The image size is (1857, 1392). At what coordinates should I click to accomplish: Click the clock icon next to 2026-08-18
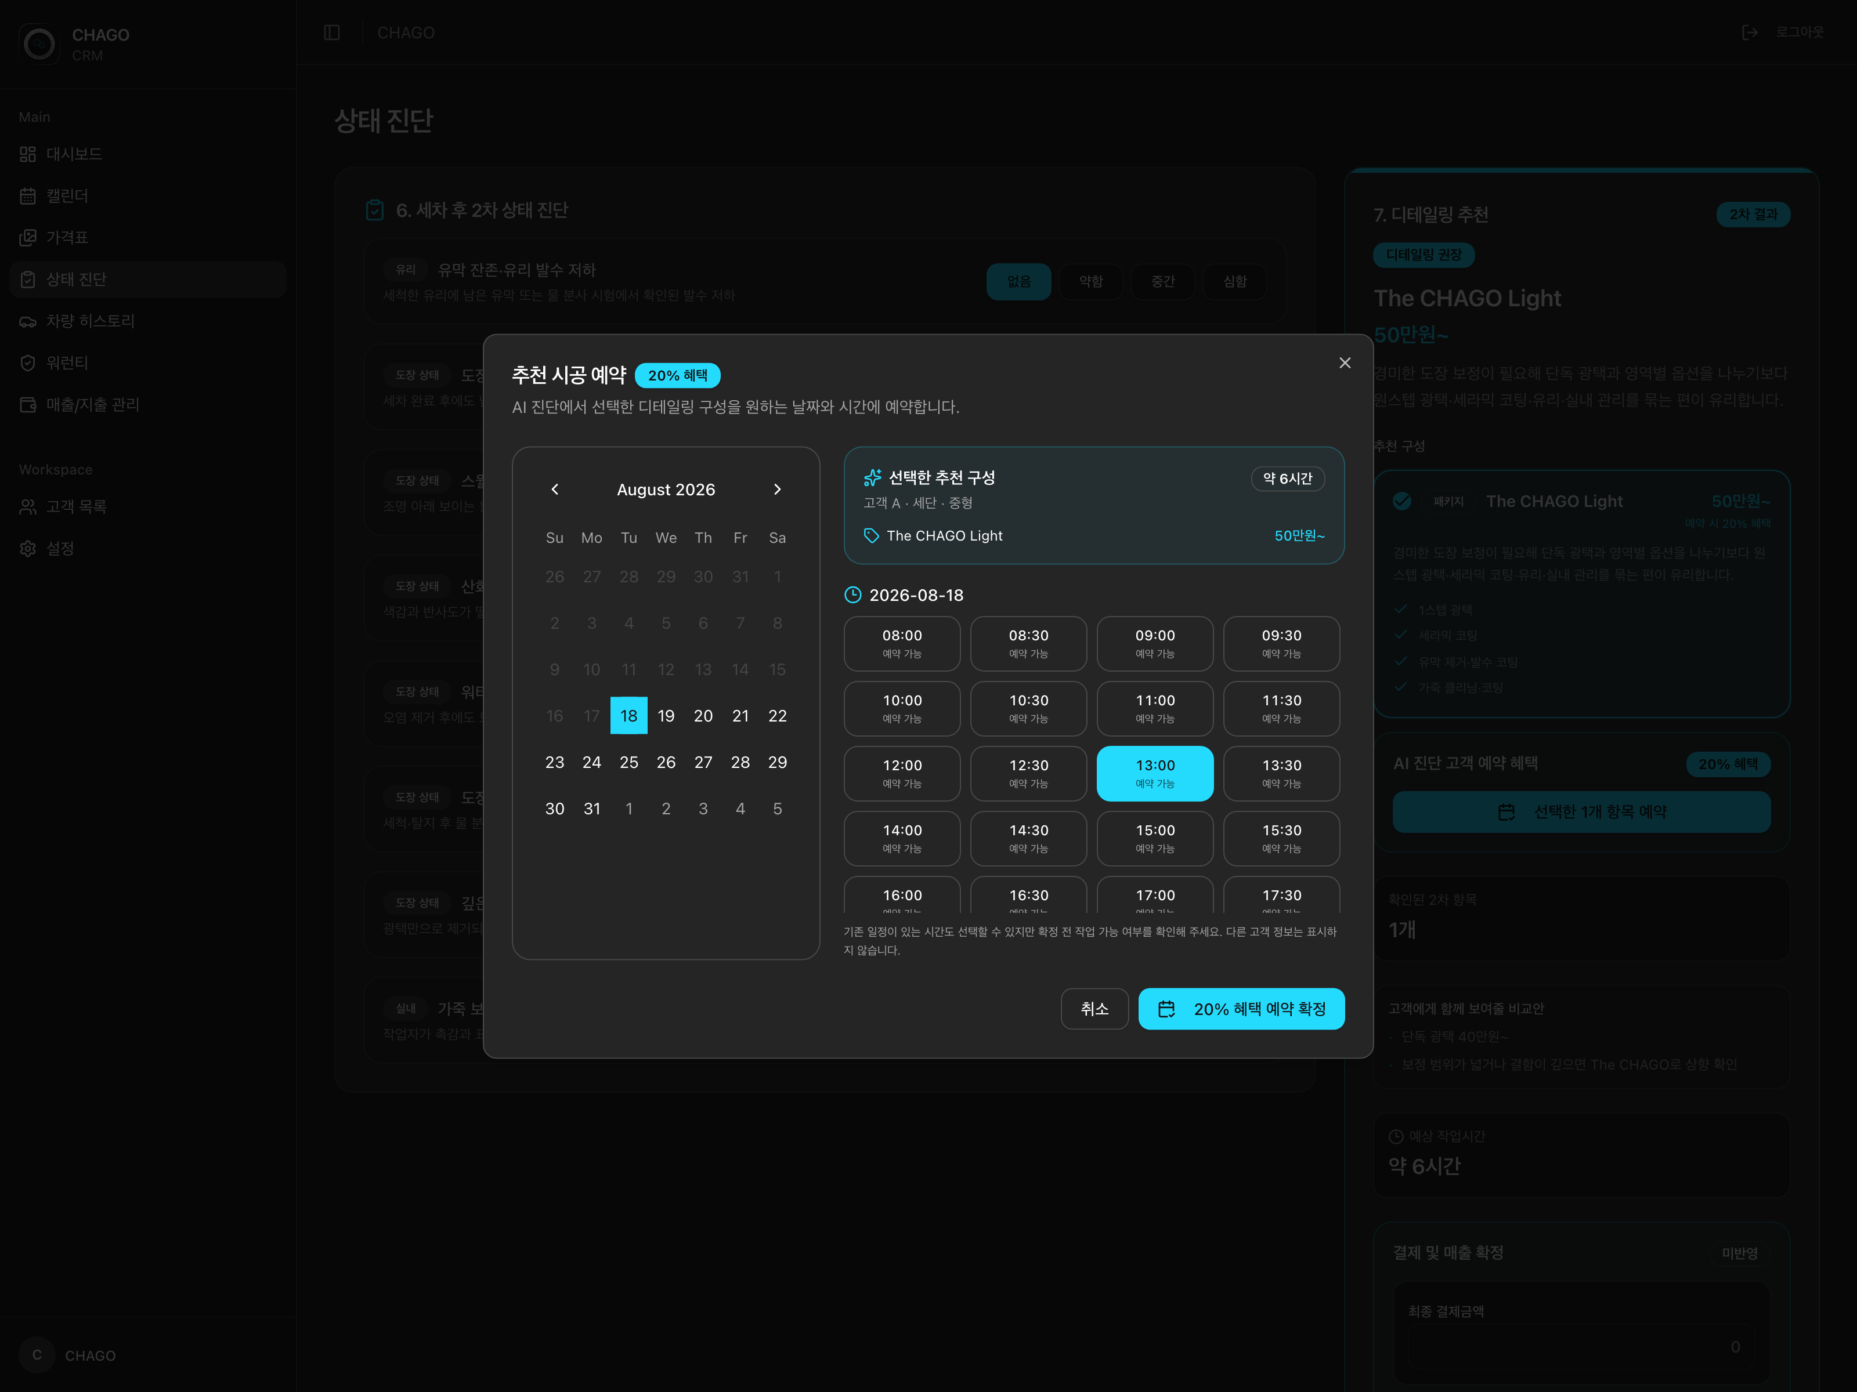pyautogui.click(x=852, y=595)
